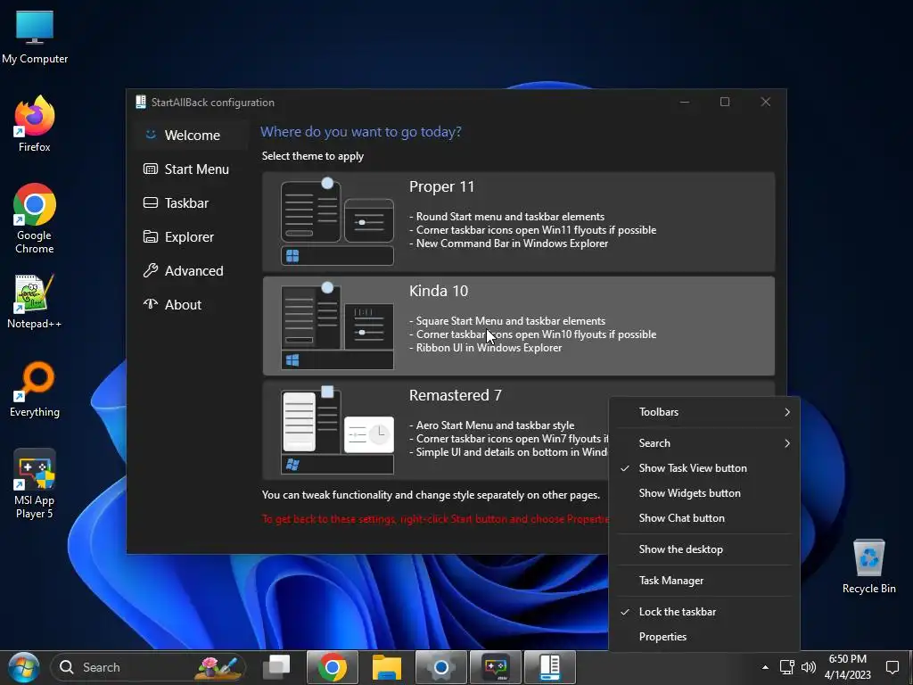Go to the Welcome page
The image size is (913, 685).
coord(191,136)
